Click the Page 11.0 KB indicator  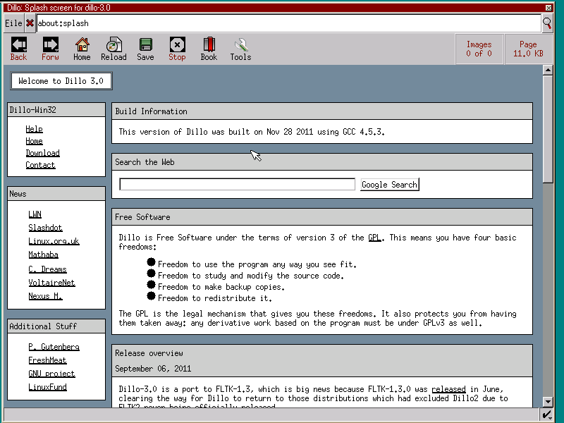528,49
